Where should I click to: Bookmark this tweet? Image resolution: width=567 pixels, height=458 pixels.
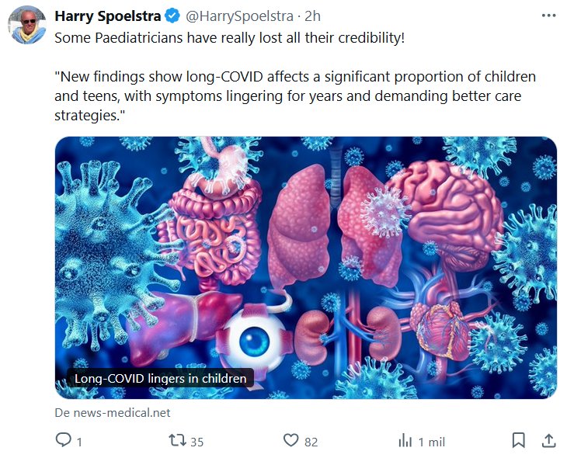518,441
